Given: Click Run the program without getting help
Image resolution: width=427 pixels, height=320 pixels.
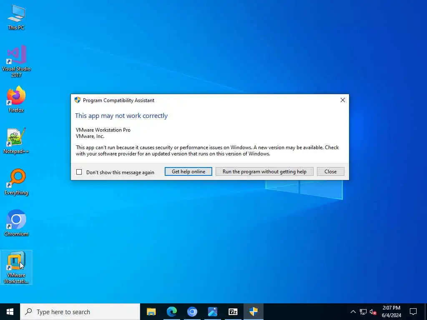Looking at the screenshot, I should coord(264,171).
